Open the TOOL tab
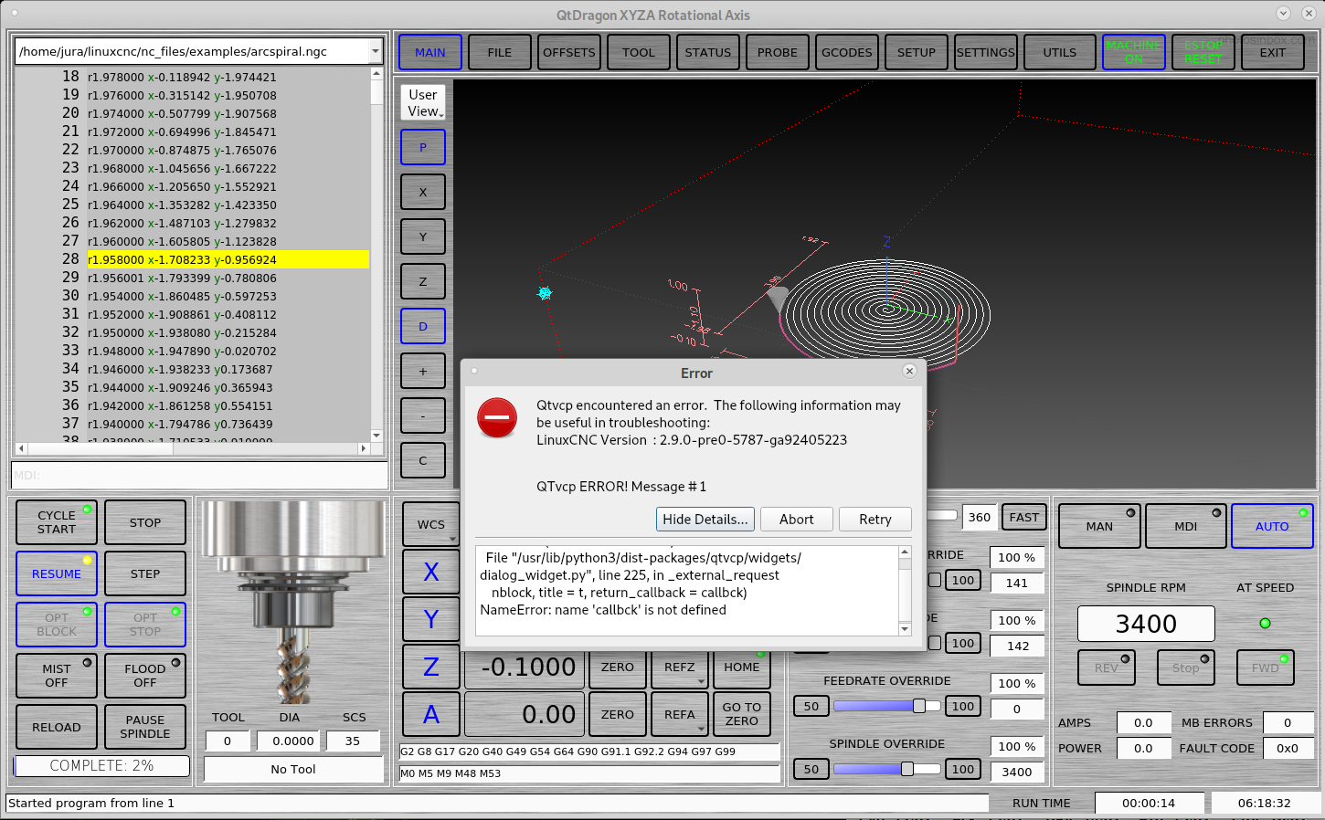The height and width of the screenshot is (820, 1325). [x=639, y=52]
